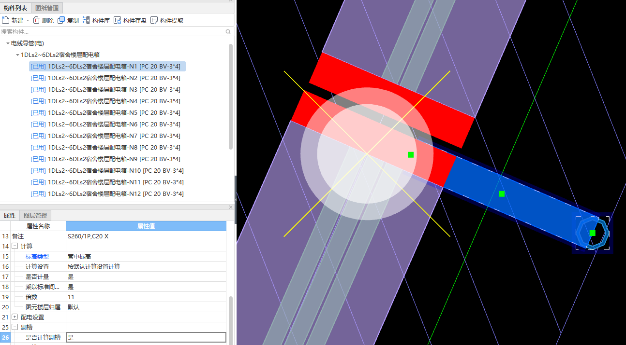Switch to the 构件列表 tab
Screen dimensions: 626x345
(x=15, y=8)
